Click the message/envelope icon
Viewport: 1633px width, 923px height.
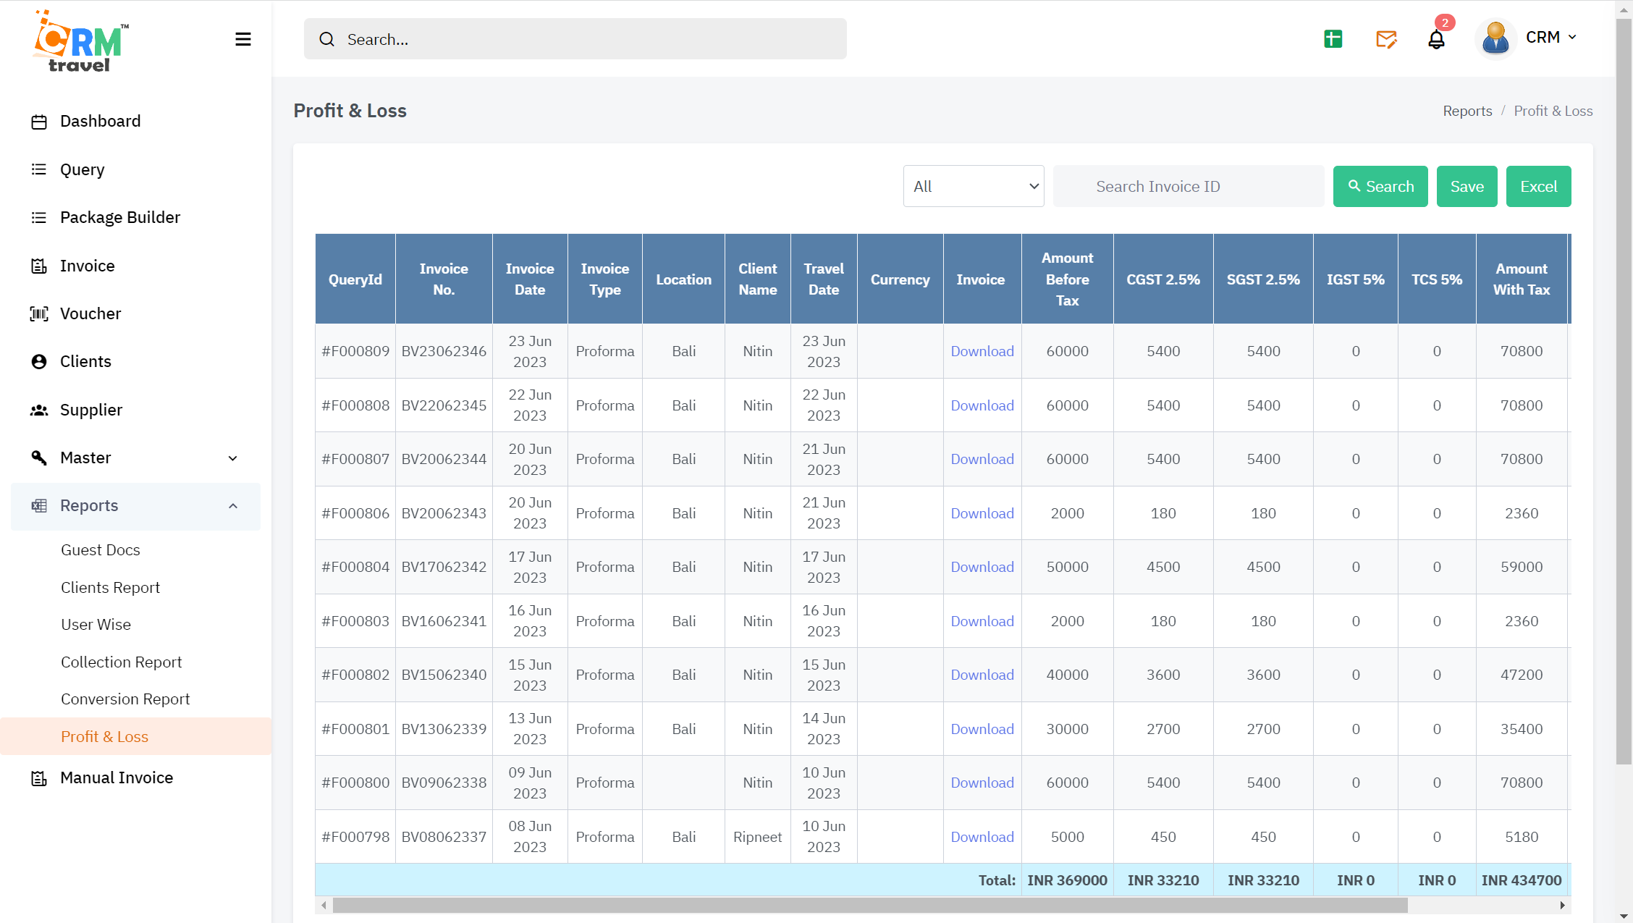1386,38
